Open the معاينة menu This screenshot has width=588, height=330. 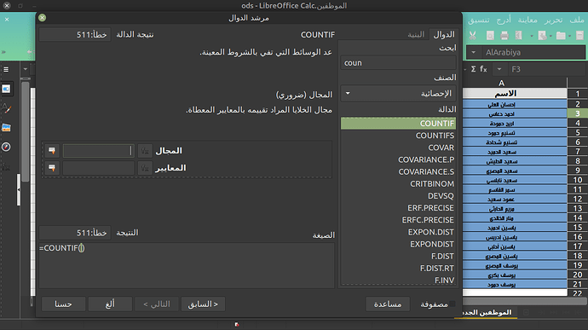click(527, 20)
